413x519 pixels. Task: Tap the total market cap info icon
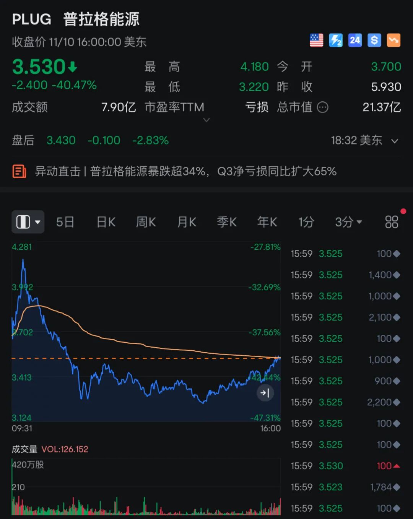click(323, 107)
